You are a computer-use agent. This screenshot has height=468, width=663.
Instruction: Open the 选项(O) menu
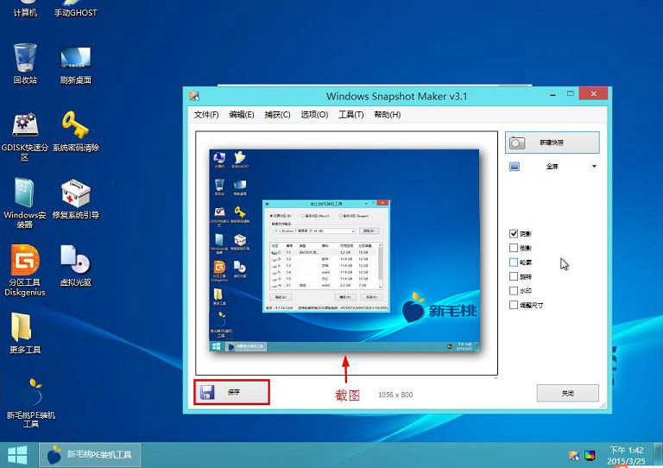[x=314, y=115]
